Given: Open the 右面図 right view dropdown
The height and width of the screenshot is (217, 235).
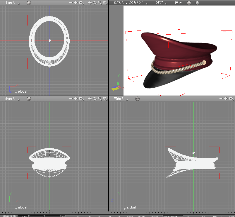Looking at the screenshot, I should (x=121, y=99).
